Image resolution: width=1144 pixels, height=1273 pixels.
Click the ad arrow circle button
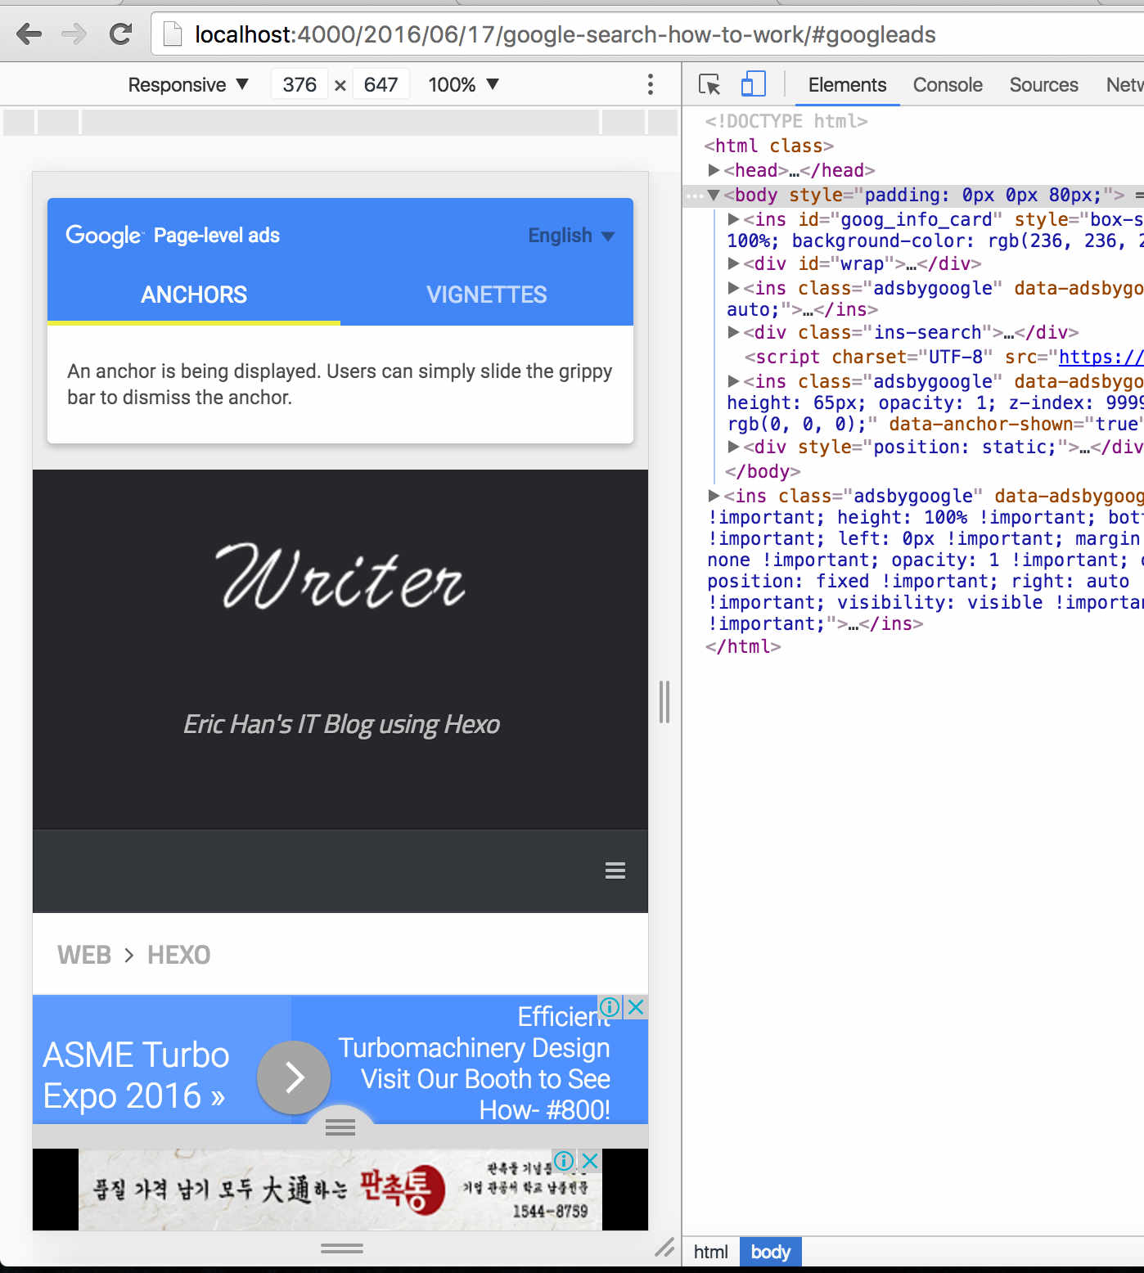(x=294, y=1077)
